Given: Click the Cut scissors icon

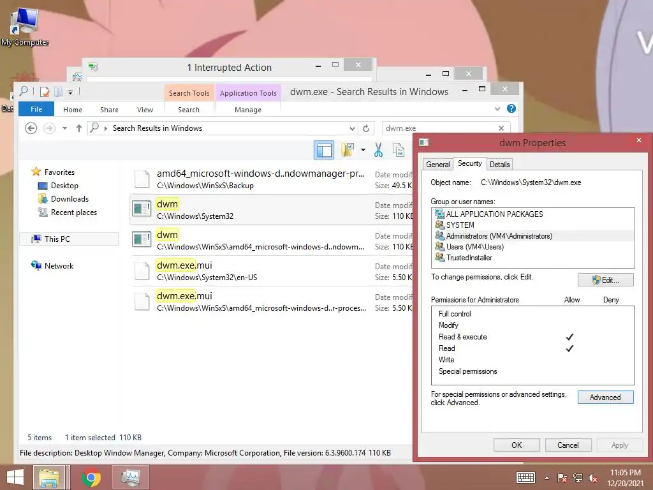Looking at the screenshot, I should 378,150.
